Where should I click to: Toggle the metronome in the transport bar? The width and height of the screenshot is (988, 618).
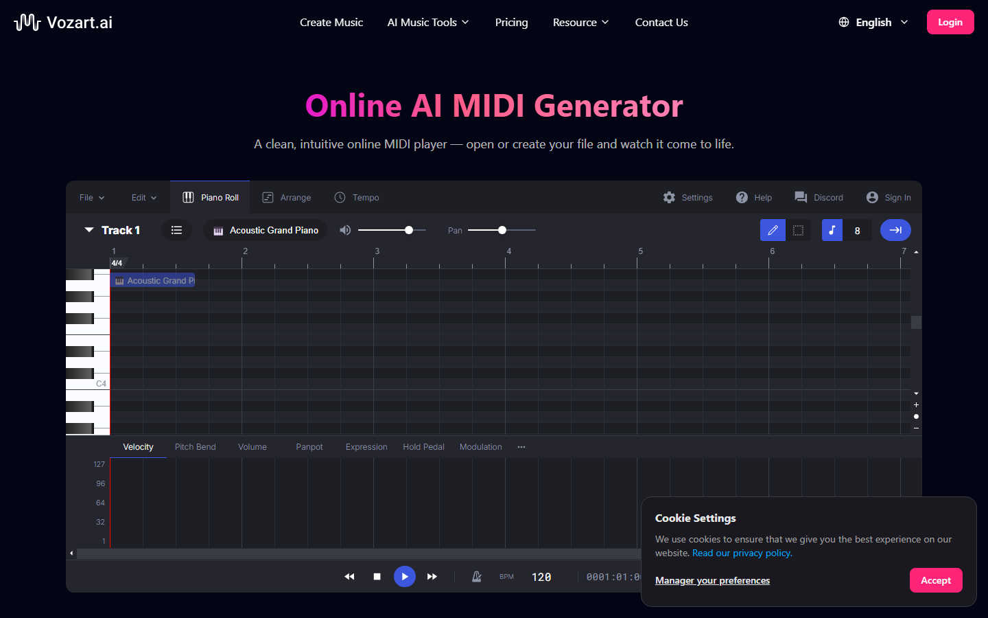(x=475, y=577)
